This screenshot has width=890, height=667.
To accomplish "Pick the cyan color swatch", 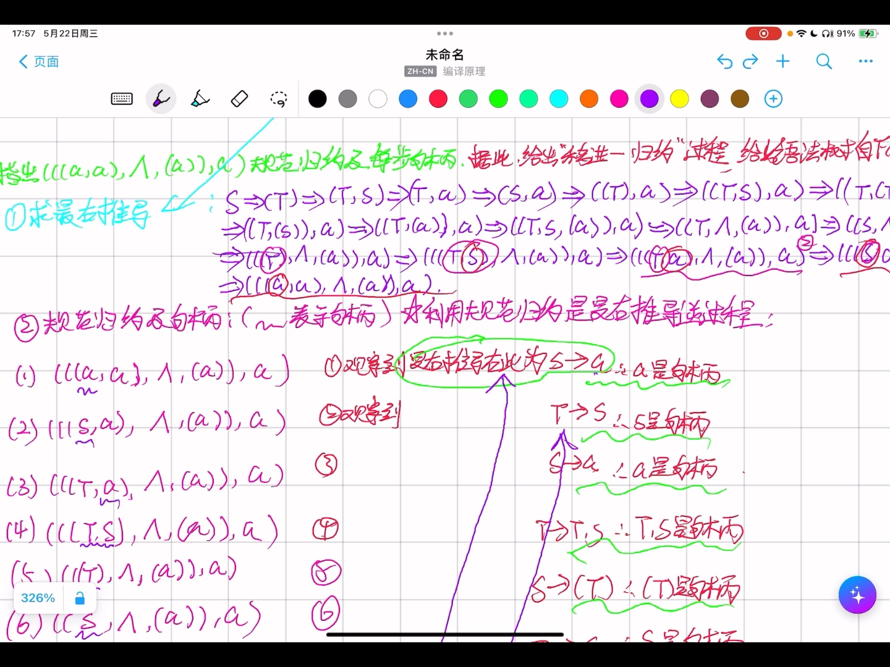I will pyautogui.click(x=559, y=99).
